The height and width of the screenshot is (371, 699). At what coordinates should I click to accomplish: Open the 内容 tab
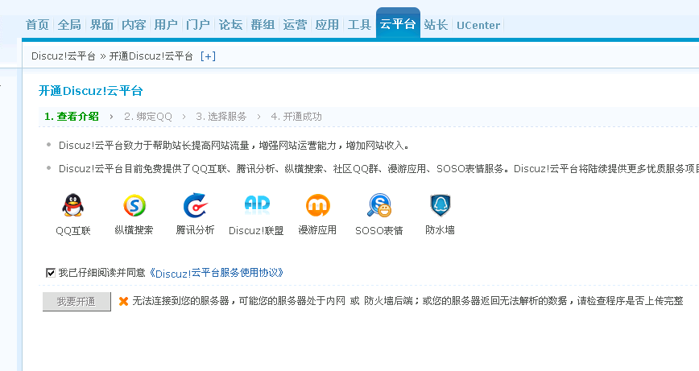[x=134, y=25]
